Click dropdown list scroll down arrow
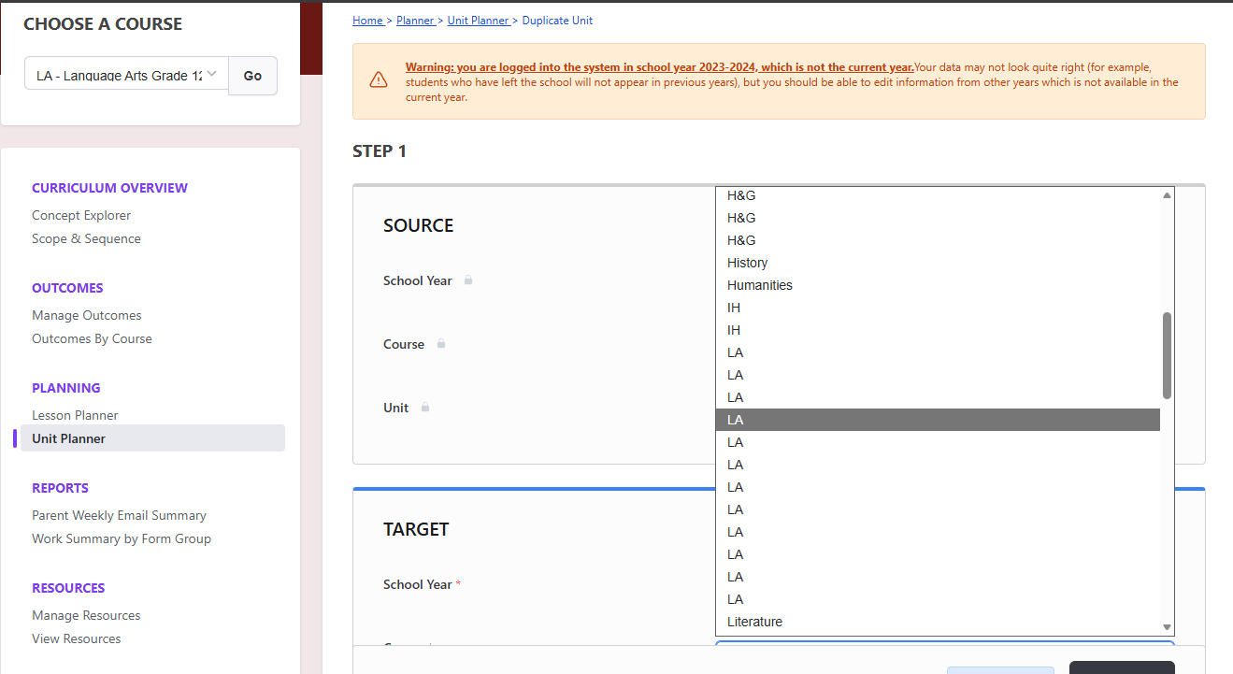Viewport: 1233px width, 674px height. tap(1167, 627)
